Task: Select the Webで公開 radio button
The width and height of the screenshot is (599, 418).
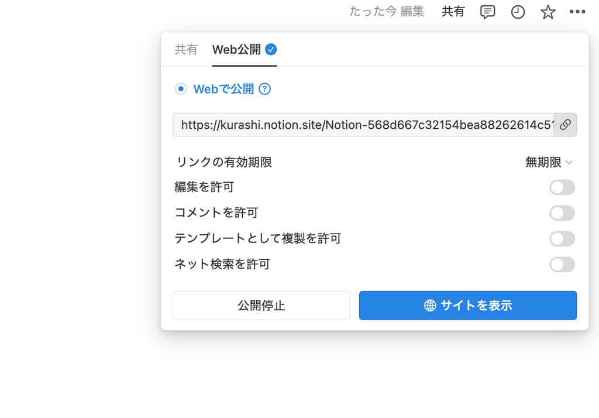Action: (181, 89)
